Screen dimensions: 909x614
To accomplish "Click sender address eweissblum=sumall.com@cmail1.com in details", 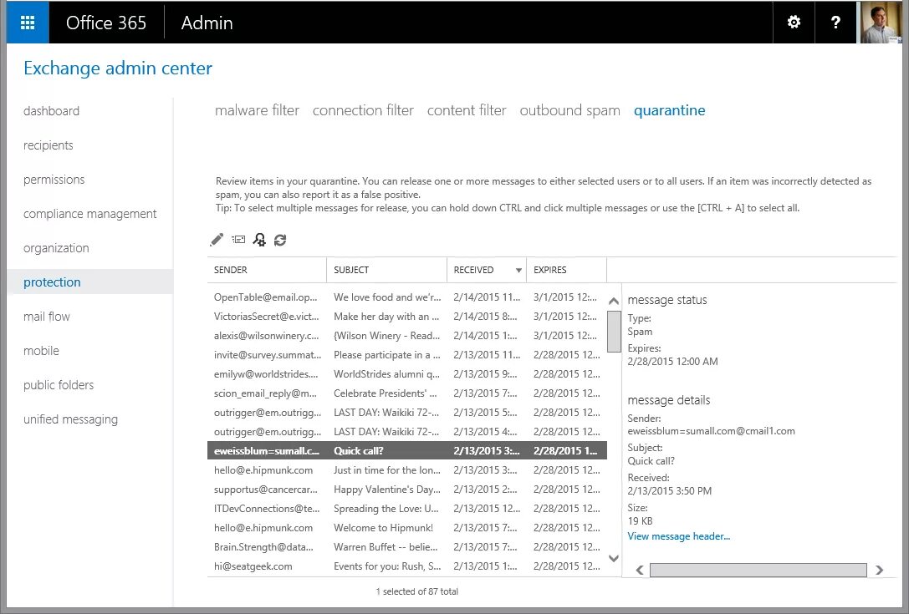I will click(x=711, y=431).
